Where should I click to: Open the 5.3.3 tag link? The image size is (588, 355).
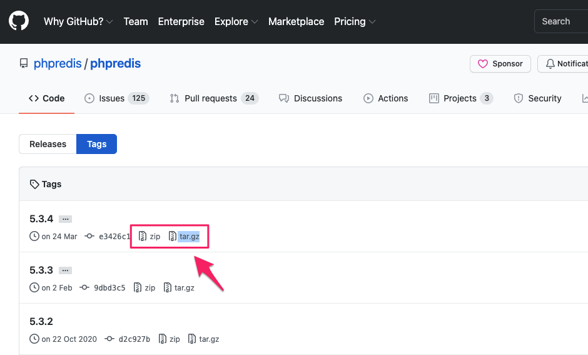pos(41,270)
